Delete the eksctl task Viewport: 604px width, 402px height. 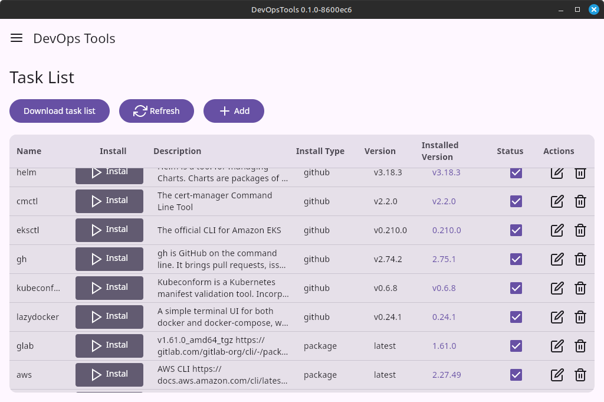click(x=580, y=230)
